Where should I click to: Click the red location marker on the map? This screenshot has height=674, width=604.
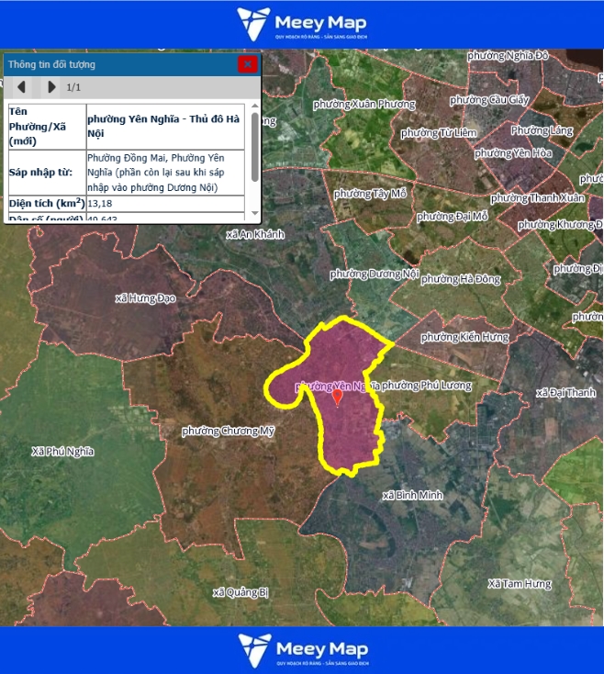click(337, 397)
